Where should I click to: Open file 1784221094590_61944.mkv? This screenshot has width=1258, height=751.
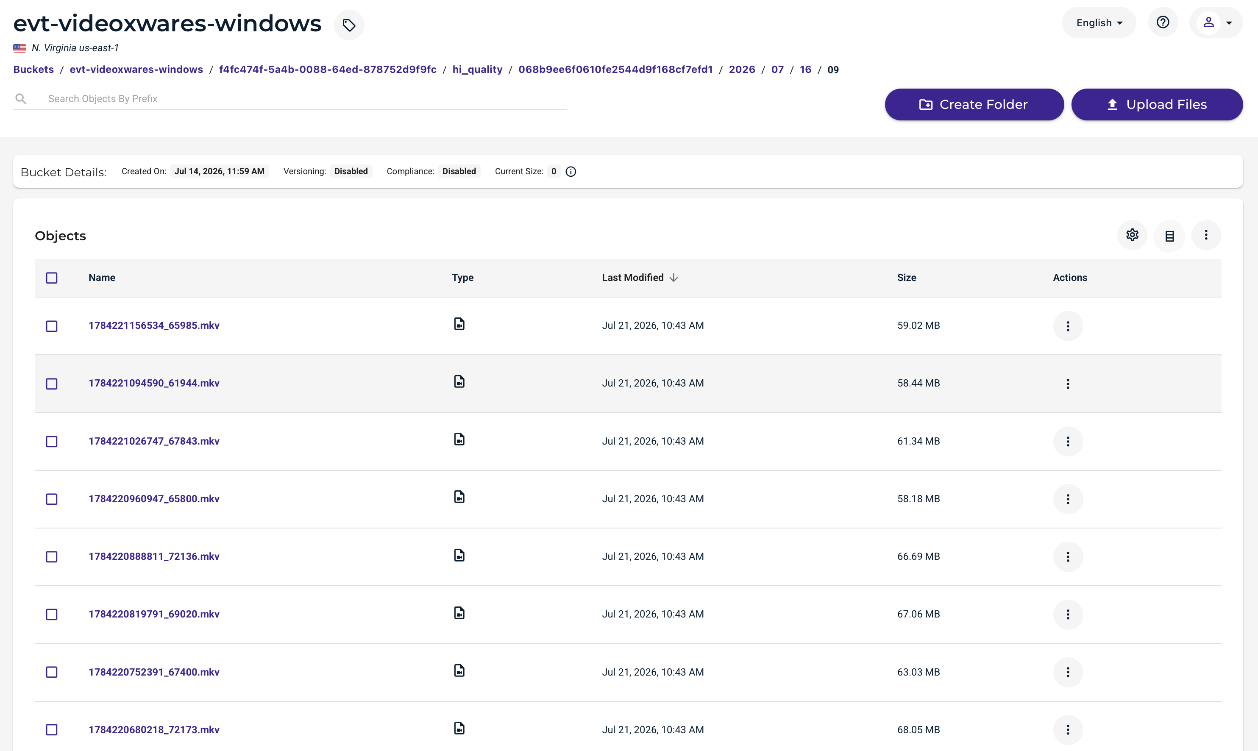click(x=154, y=383)
